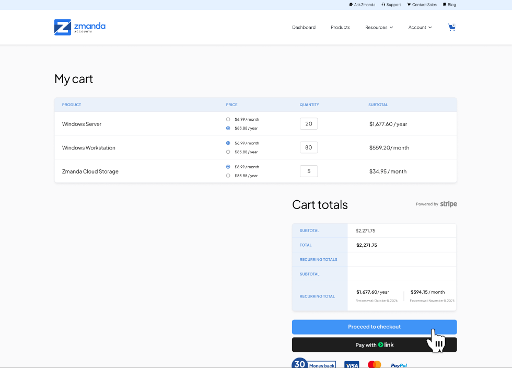Select $6.99/month for Zmanda Cloud Storage
512x368 pixels.
228,167
